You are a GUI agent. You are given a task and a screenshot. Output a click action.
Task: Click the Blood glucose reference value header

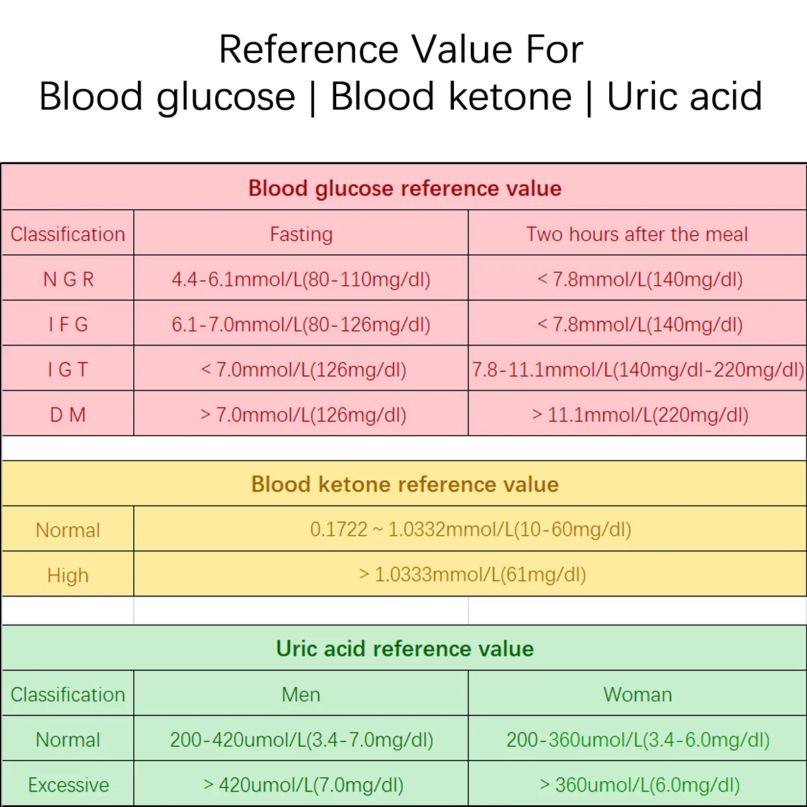coord(404,188)
